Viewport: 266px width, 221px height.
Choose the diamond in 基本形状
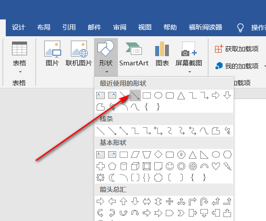click(158, 155)
